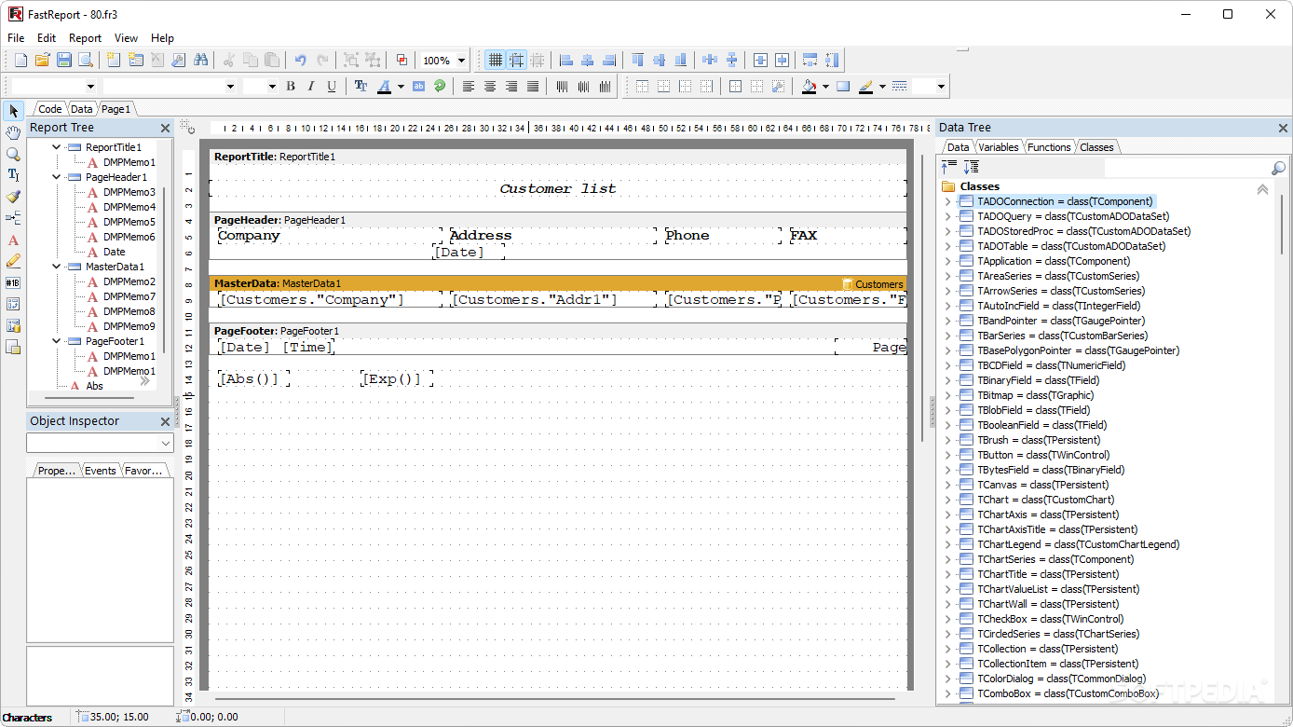1293x727 pixels.
Task: Undo the last action
Action: [300, 60]
